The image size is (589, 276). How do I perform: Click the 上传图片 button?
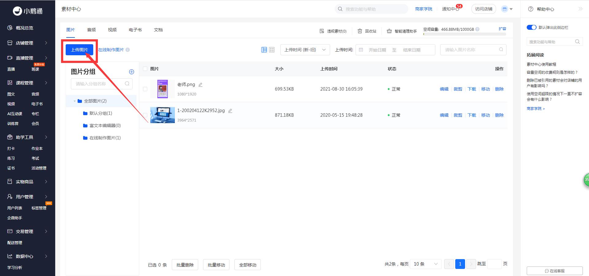click(x=79, y=50)
